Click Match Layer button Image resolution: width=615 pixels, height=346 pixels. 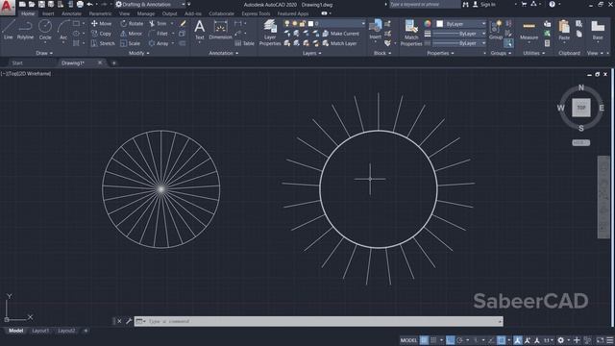tap(340, 43)
